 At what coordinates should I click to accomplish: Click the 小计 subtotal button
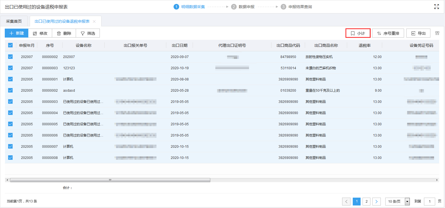tap(358, 33)
